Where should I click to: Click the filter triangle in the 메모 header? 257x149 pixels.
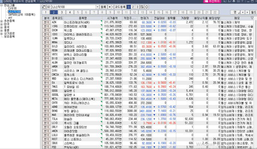(x=252, y=18)
